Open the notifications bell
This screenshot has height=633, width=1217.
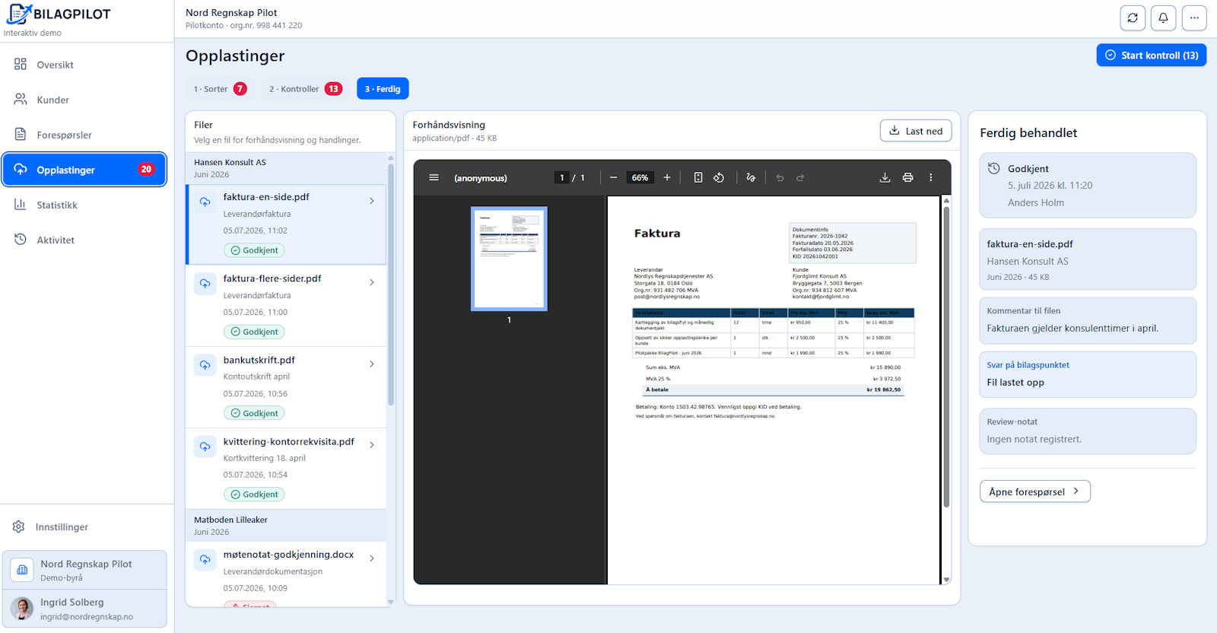click(x=1163, y=18)
